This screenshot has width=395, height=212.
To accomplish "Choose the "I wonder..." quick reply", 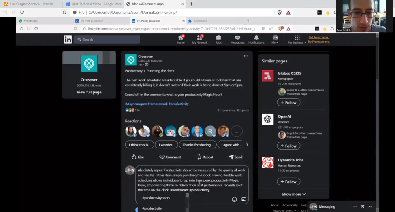I will (166, 145).
